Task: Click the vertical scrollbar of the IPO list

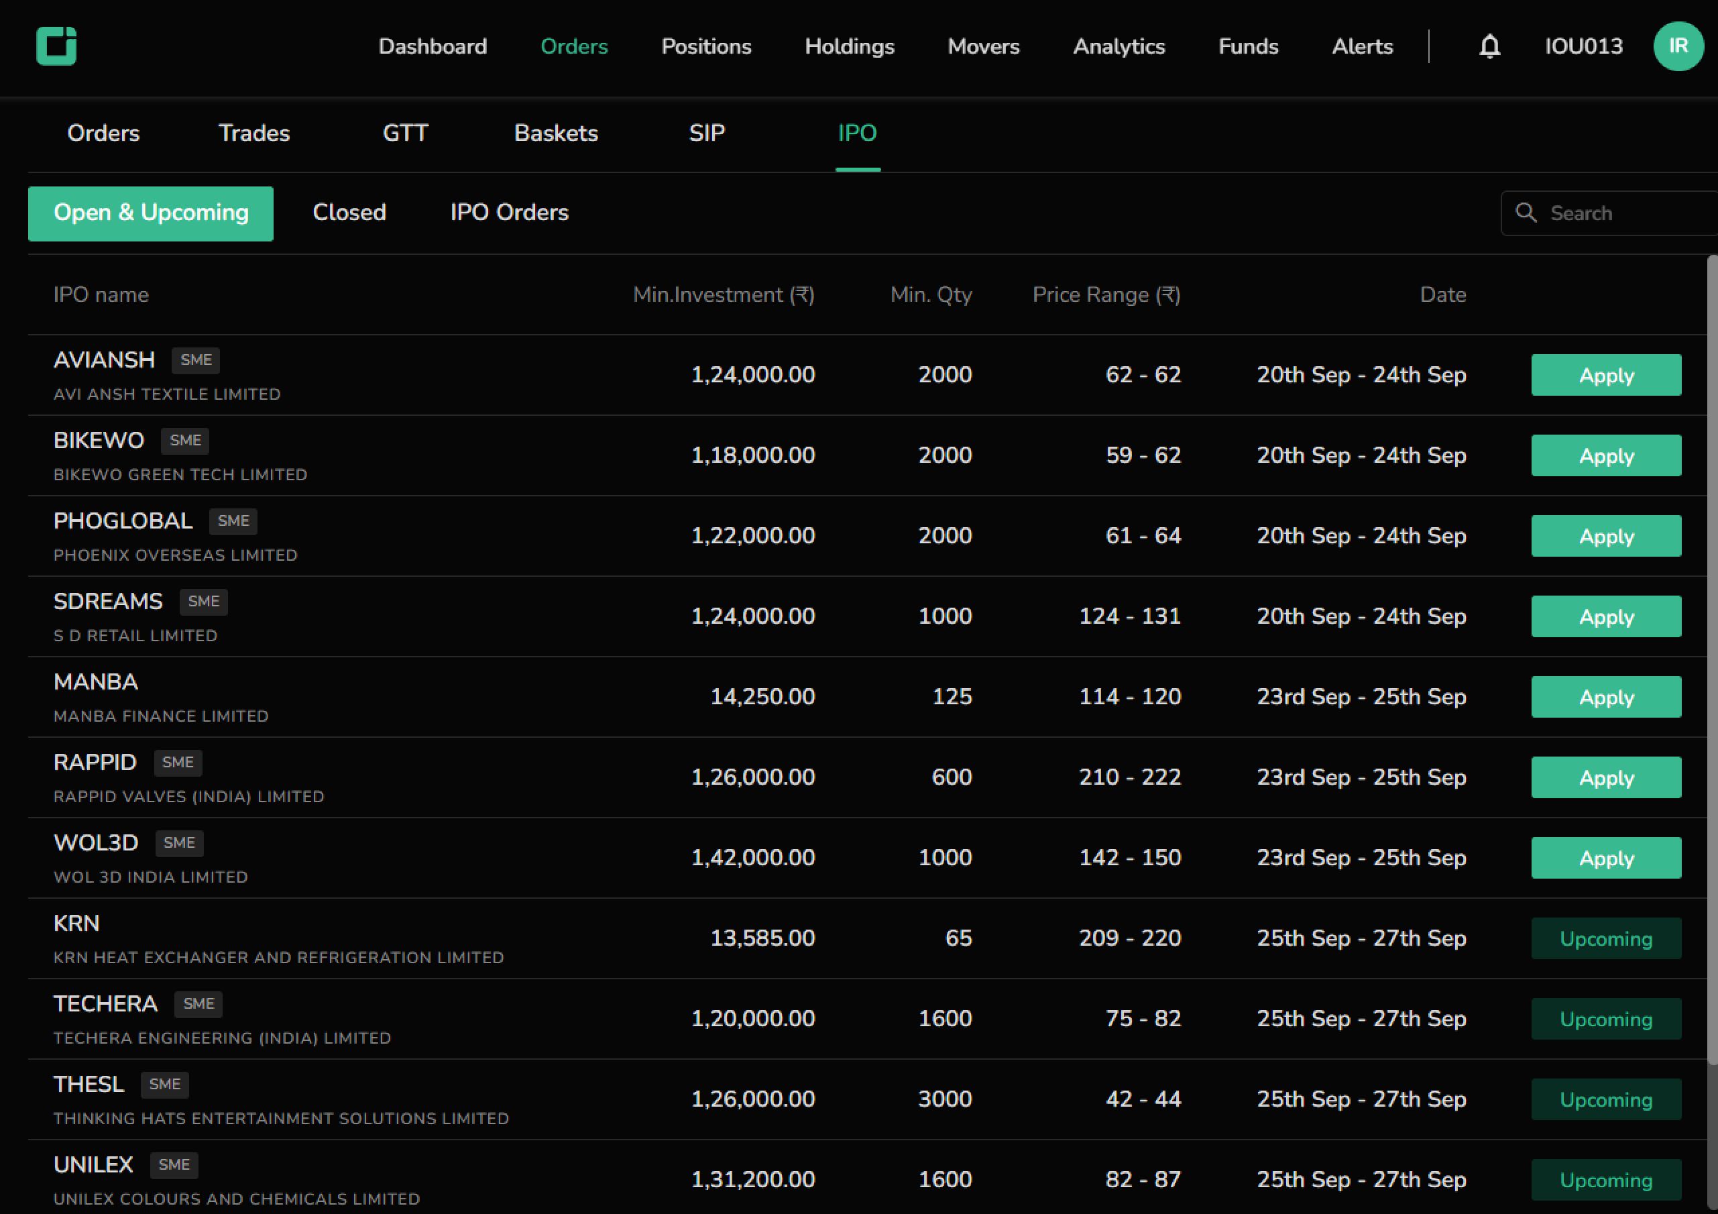Action: click(1712, 659)
